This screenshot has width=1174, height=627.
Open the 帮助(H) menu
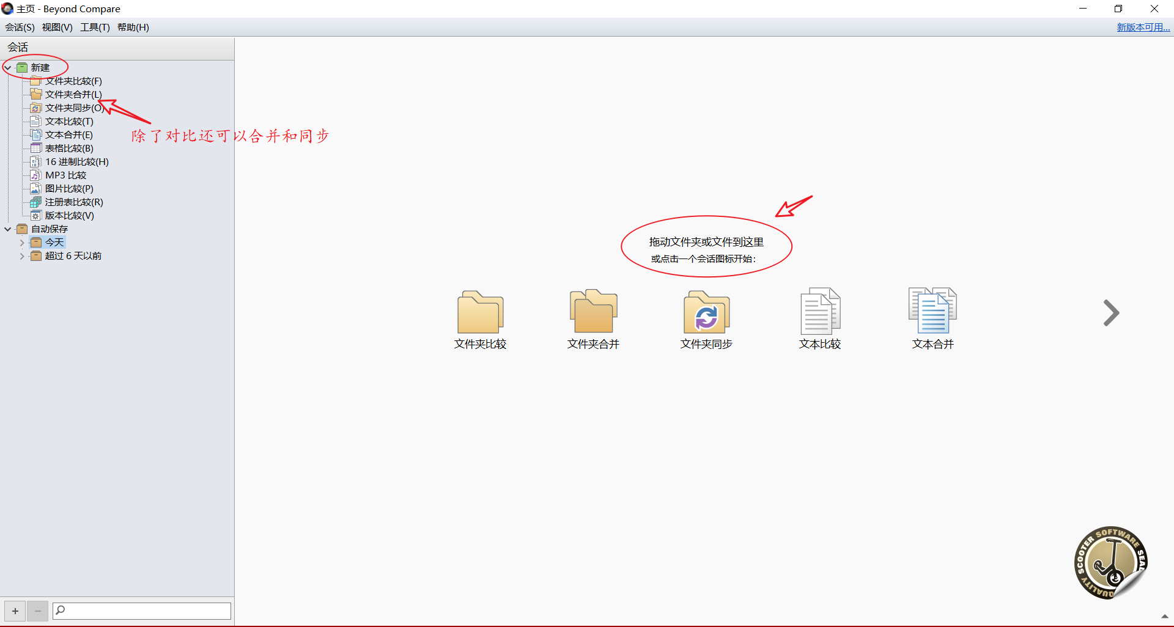[133, 27]
